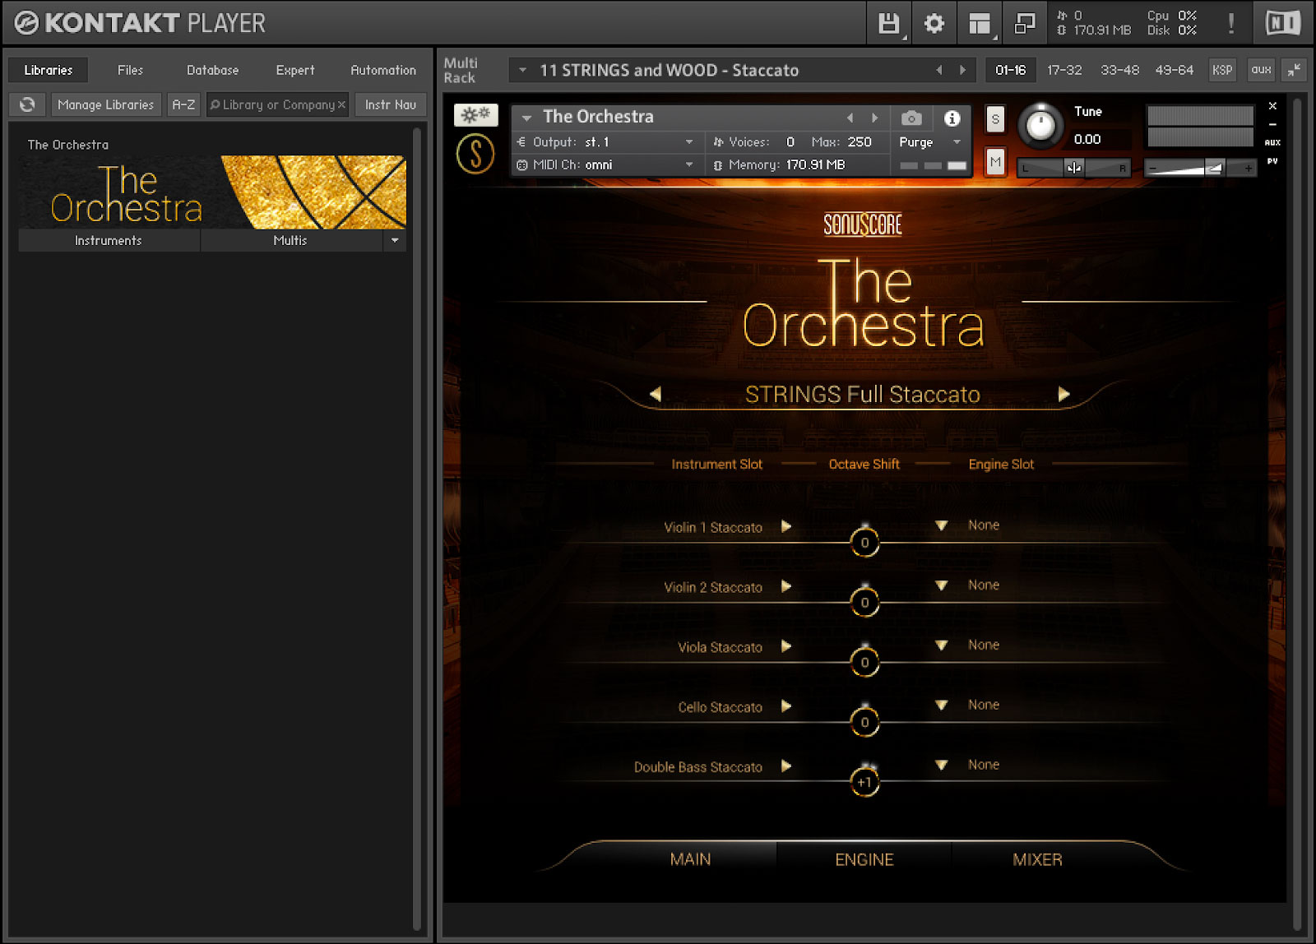Viewport: 1316px width, 944px height.
Task: Toggle the PV button on instrument header
Action: 1272,161
